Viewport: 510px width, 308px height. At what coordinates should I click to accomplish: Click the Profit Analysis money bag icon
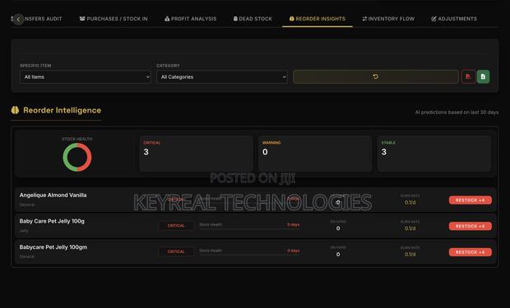(x=167, y=19)
